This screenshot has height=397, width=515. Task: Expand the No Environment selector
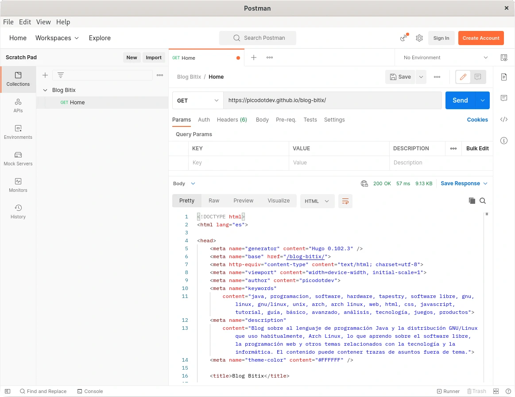(445, 57)
